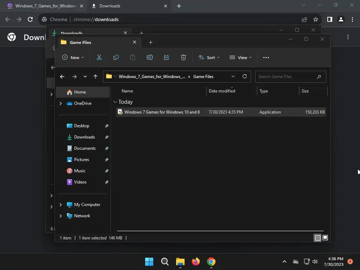This screenshot has width=360, height=270.
Task: Click the Delete trash can icon
Action: tap(183, 57)
